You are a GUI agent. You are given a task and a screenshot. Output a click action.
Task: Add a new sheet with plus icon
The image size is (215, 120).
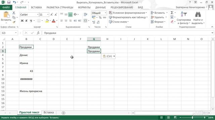coord(63,113)
